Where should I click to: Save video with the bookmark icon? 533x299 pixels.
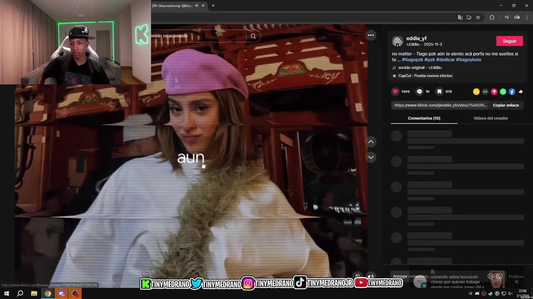coord(439,92)
